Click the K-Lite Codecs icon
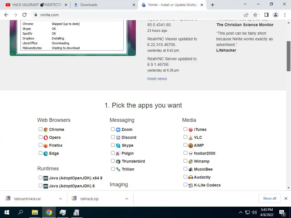The image size is (291, 218). point(191,185)
